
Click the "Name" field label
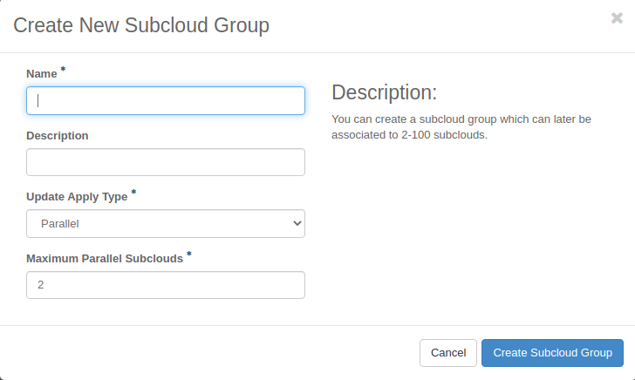point(42,75)
